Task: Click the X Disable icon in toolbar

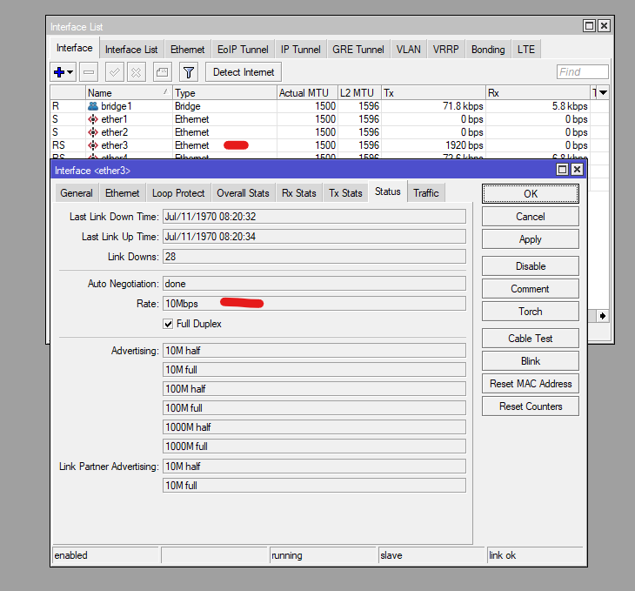Action: (137, 72)
